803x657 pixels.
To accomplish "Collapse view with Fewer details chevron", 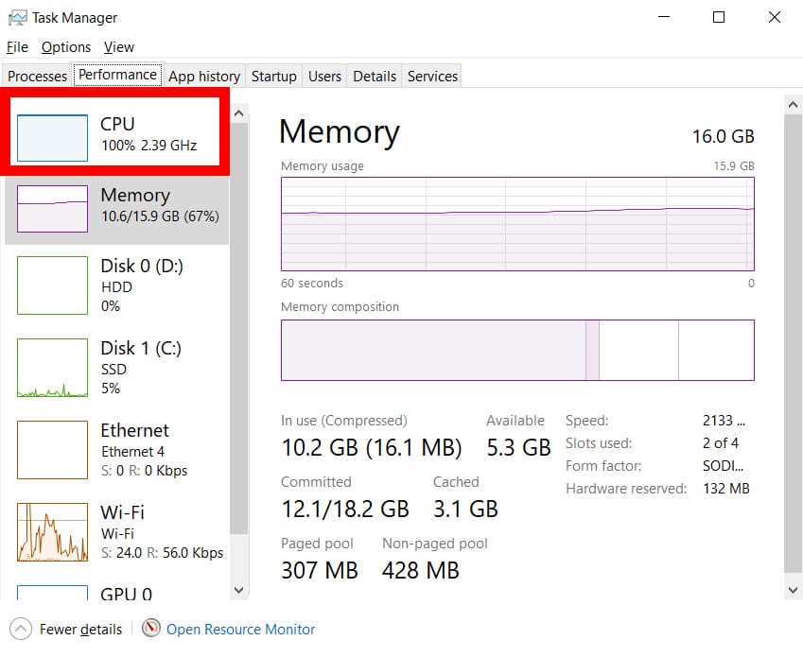I will click(21, 629).
